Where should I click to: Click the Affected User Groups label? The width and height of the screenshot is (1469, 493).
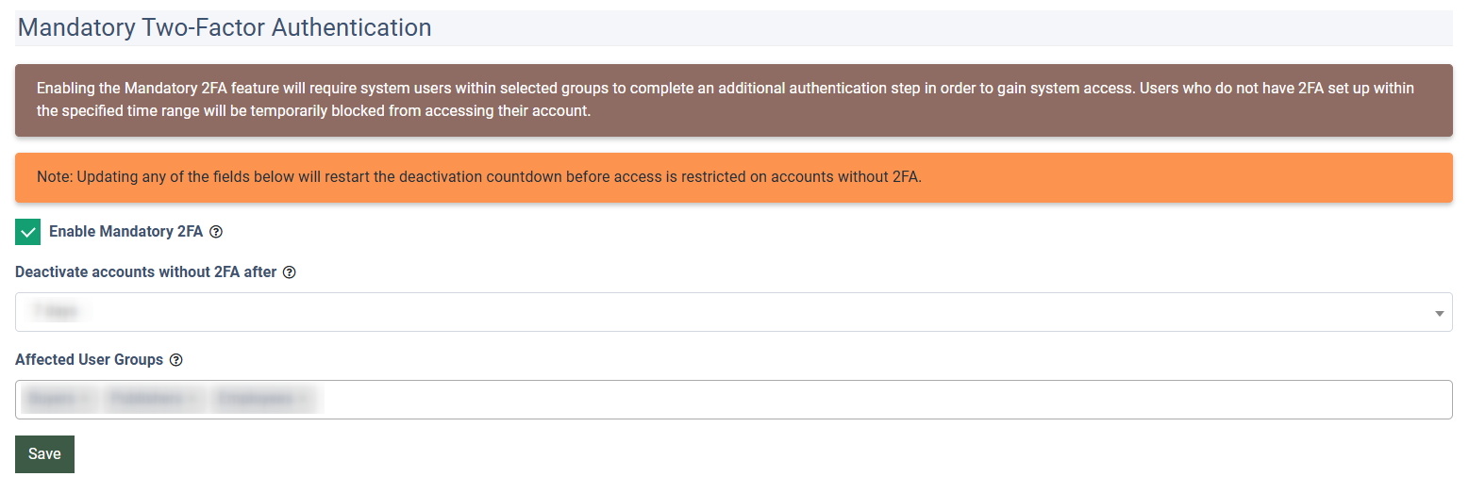[x=90, y=360]
